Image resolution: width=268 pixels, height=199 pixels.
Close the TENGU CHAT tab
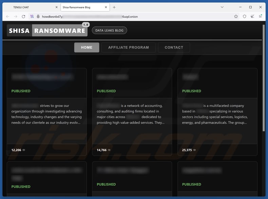[x=57, y=7]
